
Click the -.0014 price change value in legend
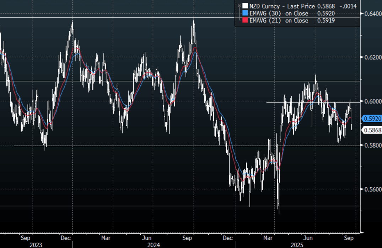[349, 6]
